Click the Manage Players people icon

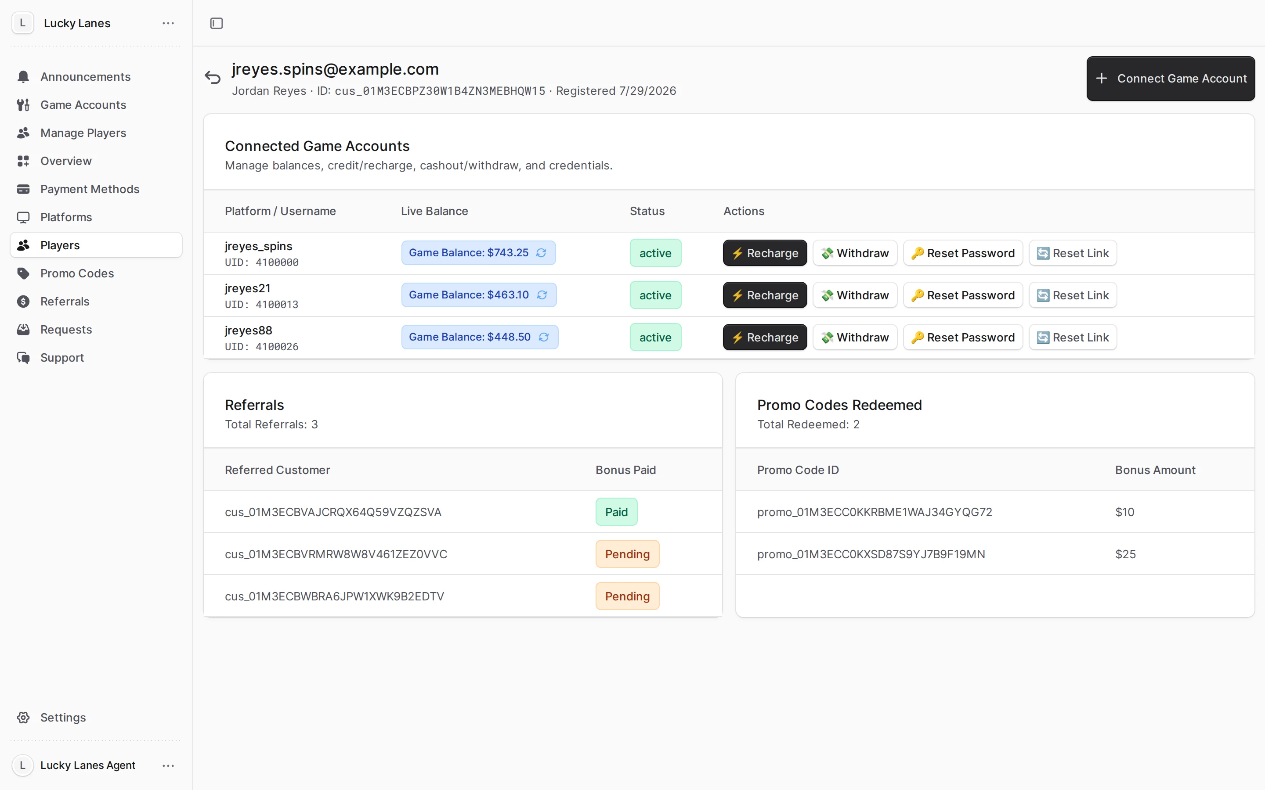pyautogui.click(x=23, y=133)
